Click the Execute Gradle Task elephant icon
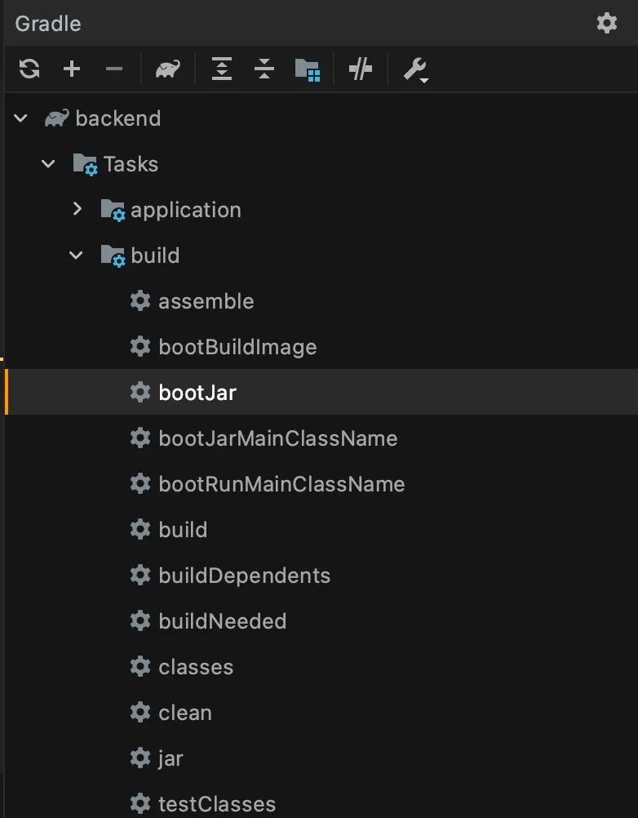 click(168, 69)
